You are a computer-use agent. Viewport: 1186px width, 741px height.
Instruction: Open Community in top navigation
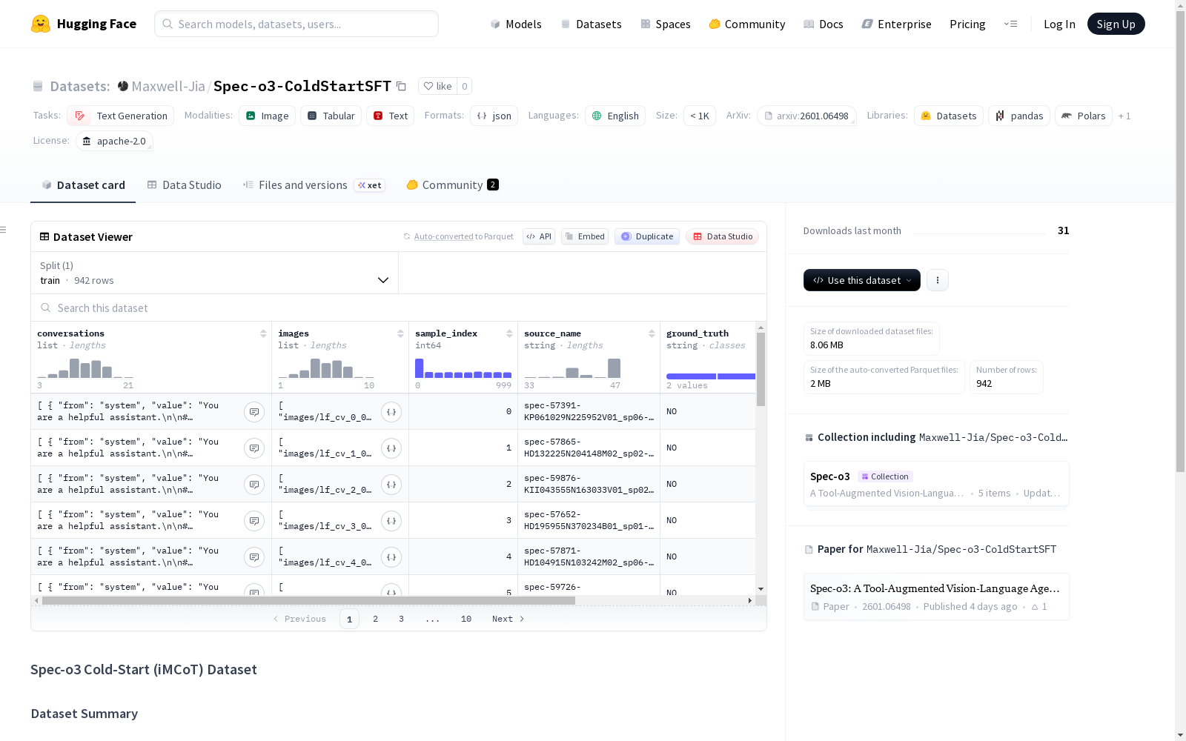click(747, 24)
